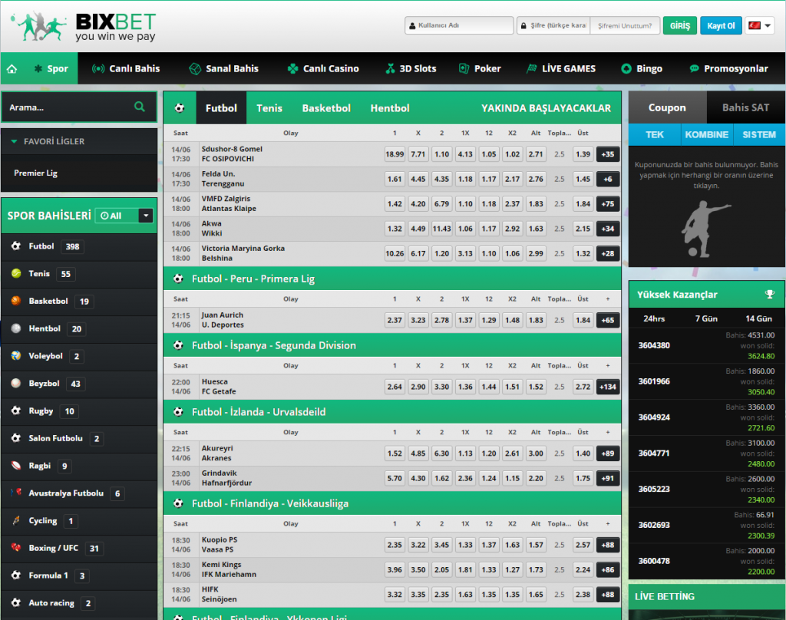Click the Voleybol ball icon in sidebar
Screen dimensions: 786x620
[16, 355]
